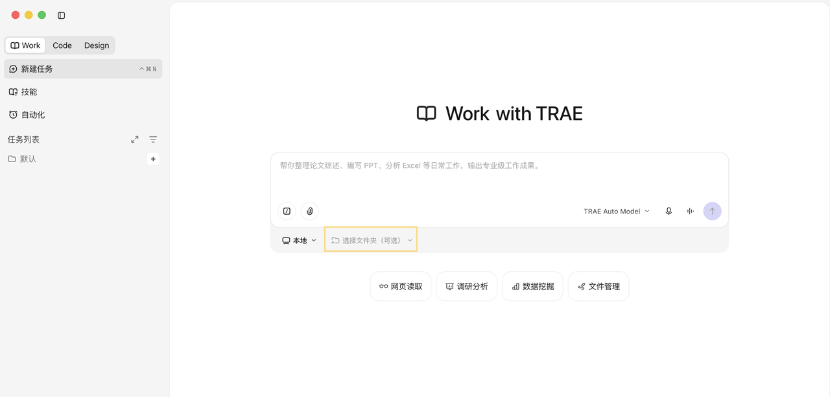Click the 调研分析 quick action

click(x=467, y=286)
